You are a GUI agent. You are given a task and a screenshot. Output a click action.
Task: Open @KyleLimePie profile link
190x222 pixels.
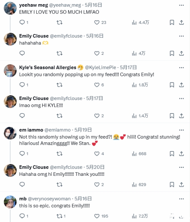tap(101, 68)
